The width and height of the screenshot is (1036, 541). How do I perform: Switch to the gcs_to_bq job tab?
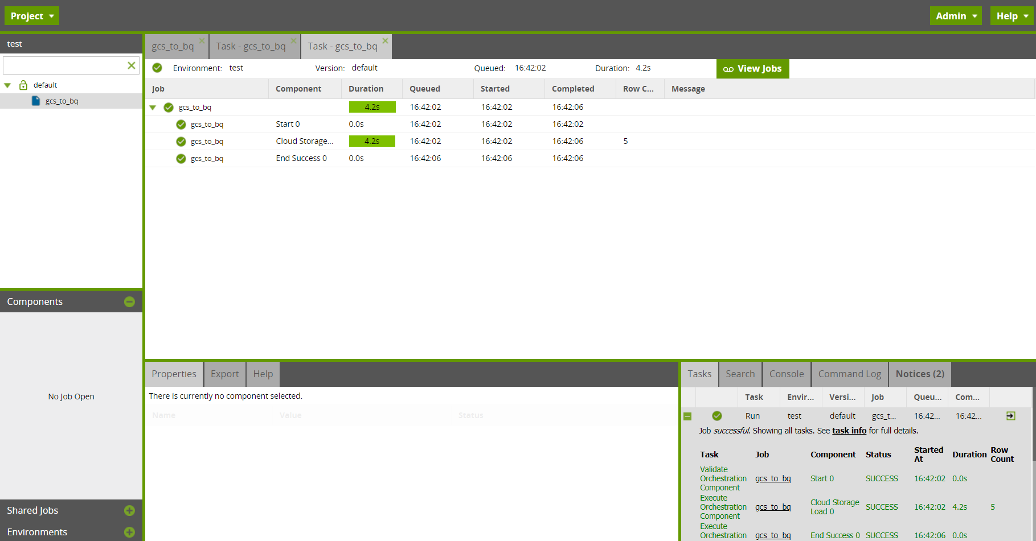173,46
